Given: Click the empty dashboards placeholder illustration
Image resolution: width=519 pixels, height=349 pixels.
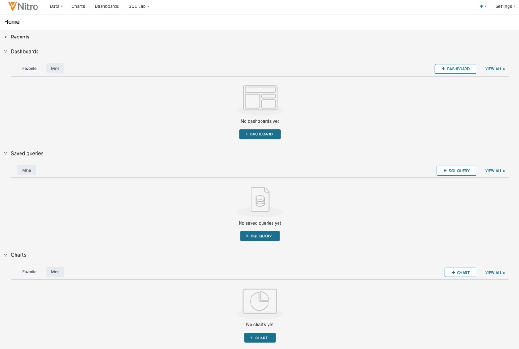Looking at the screenshot, I should click(x=260, y=98).
